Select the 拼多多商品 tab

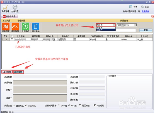(x=9, y=17)
